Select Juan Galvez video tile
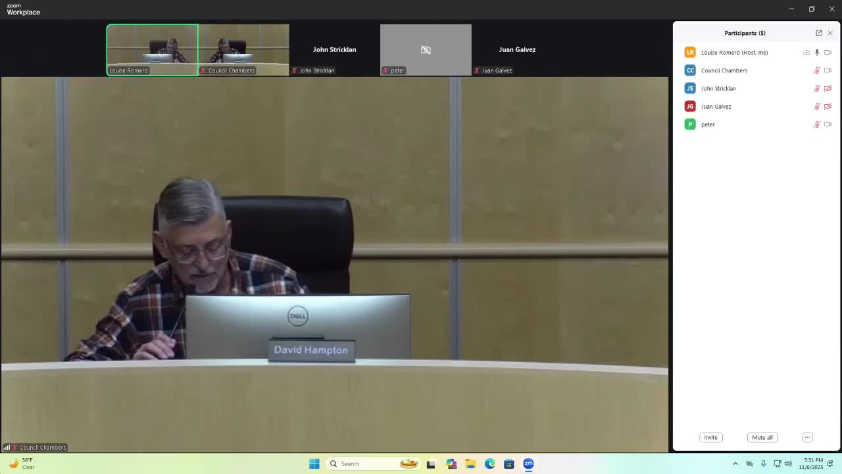The image size is (842, 474). click(517, 50)
